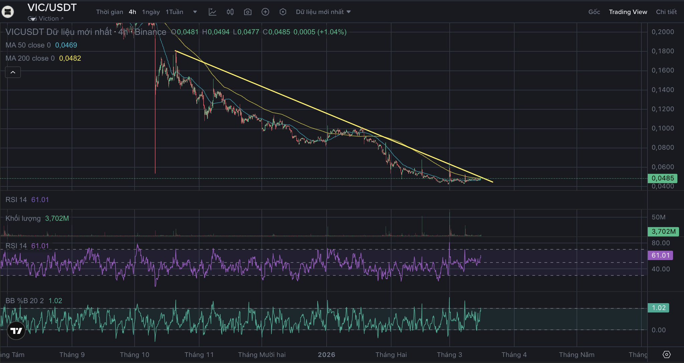Switch to the Gốc chart tab
This screenshot has width=684, height=363.
(x=594, y=12)
